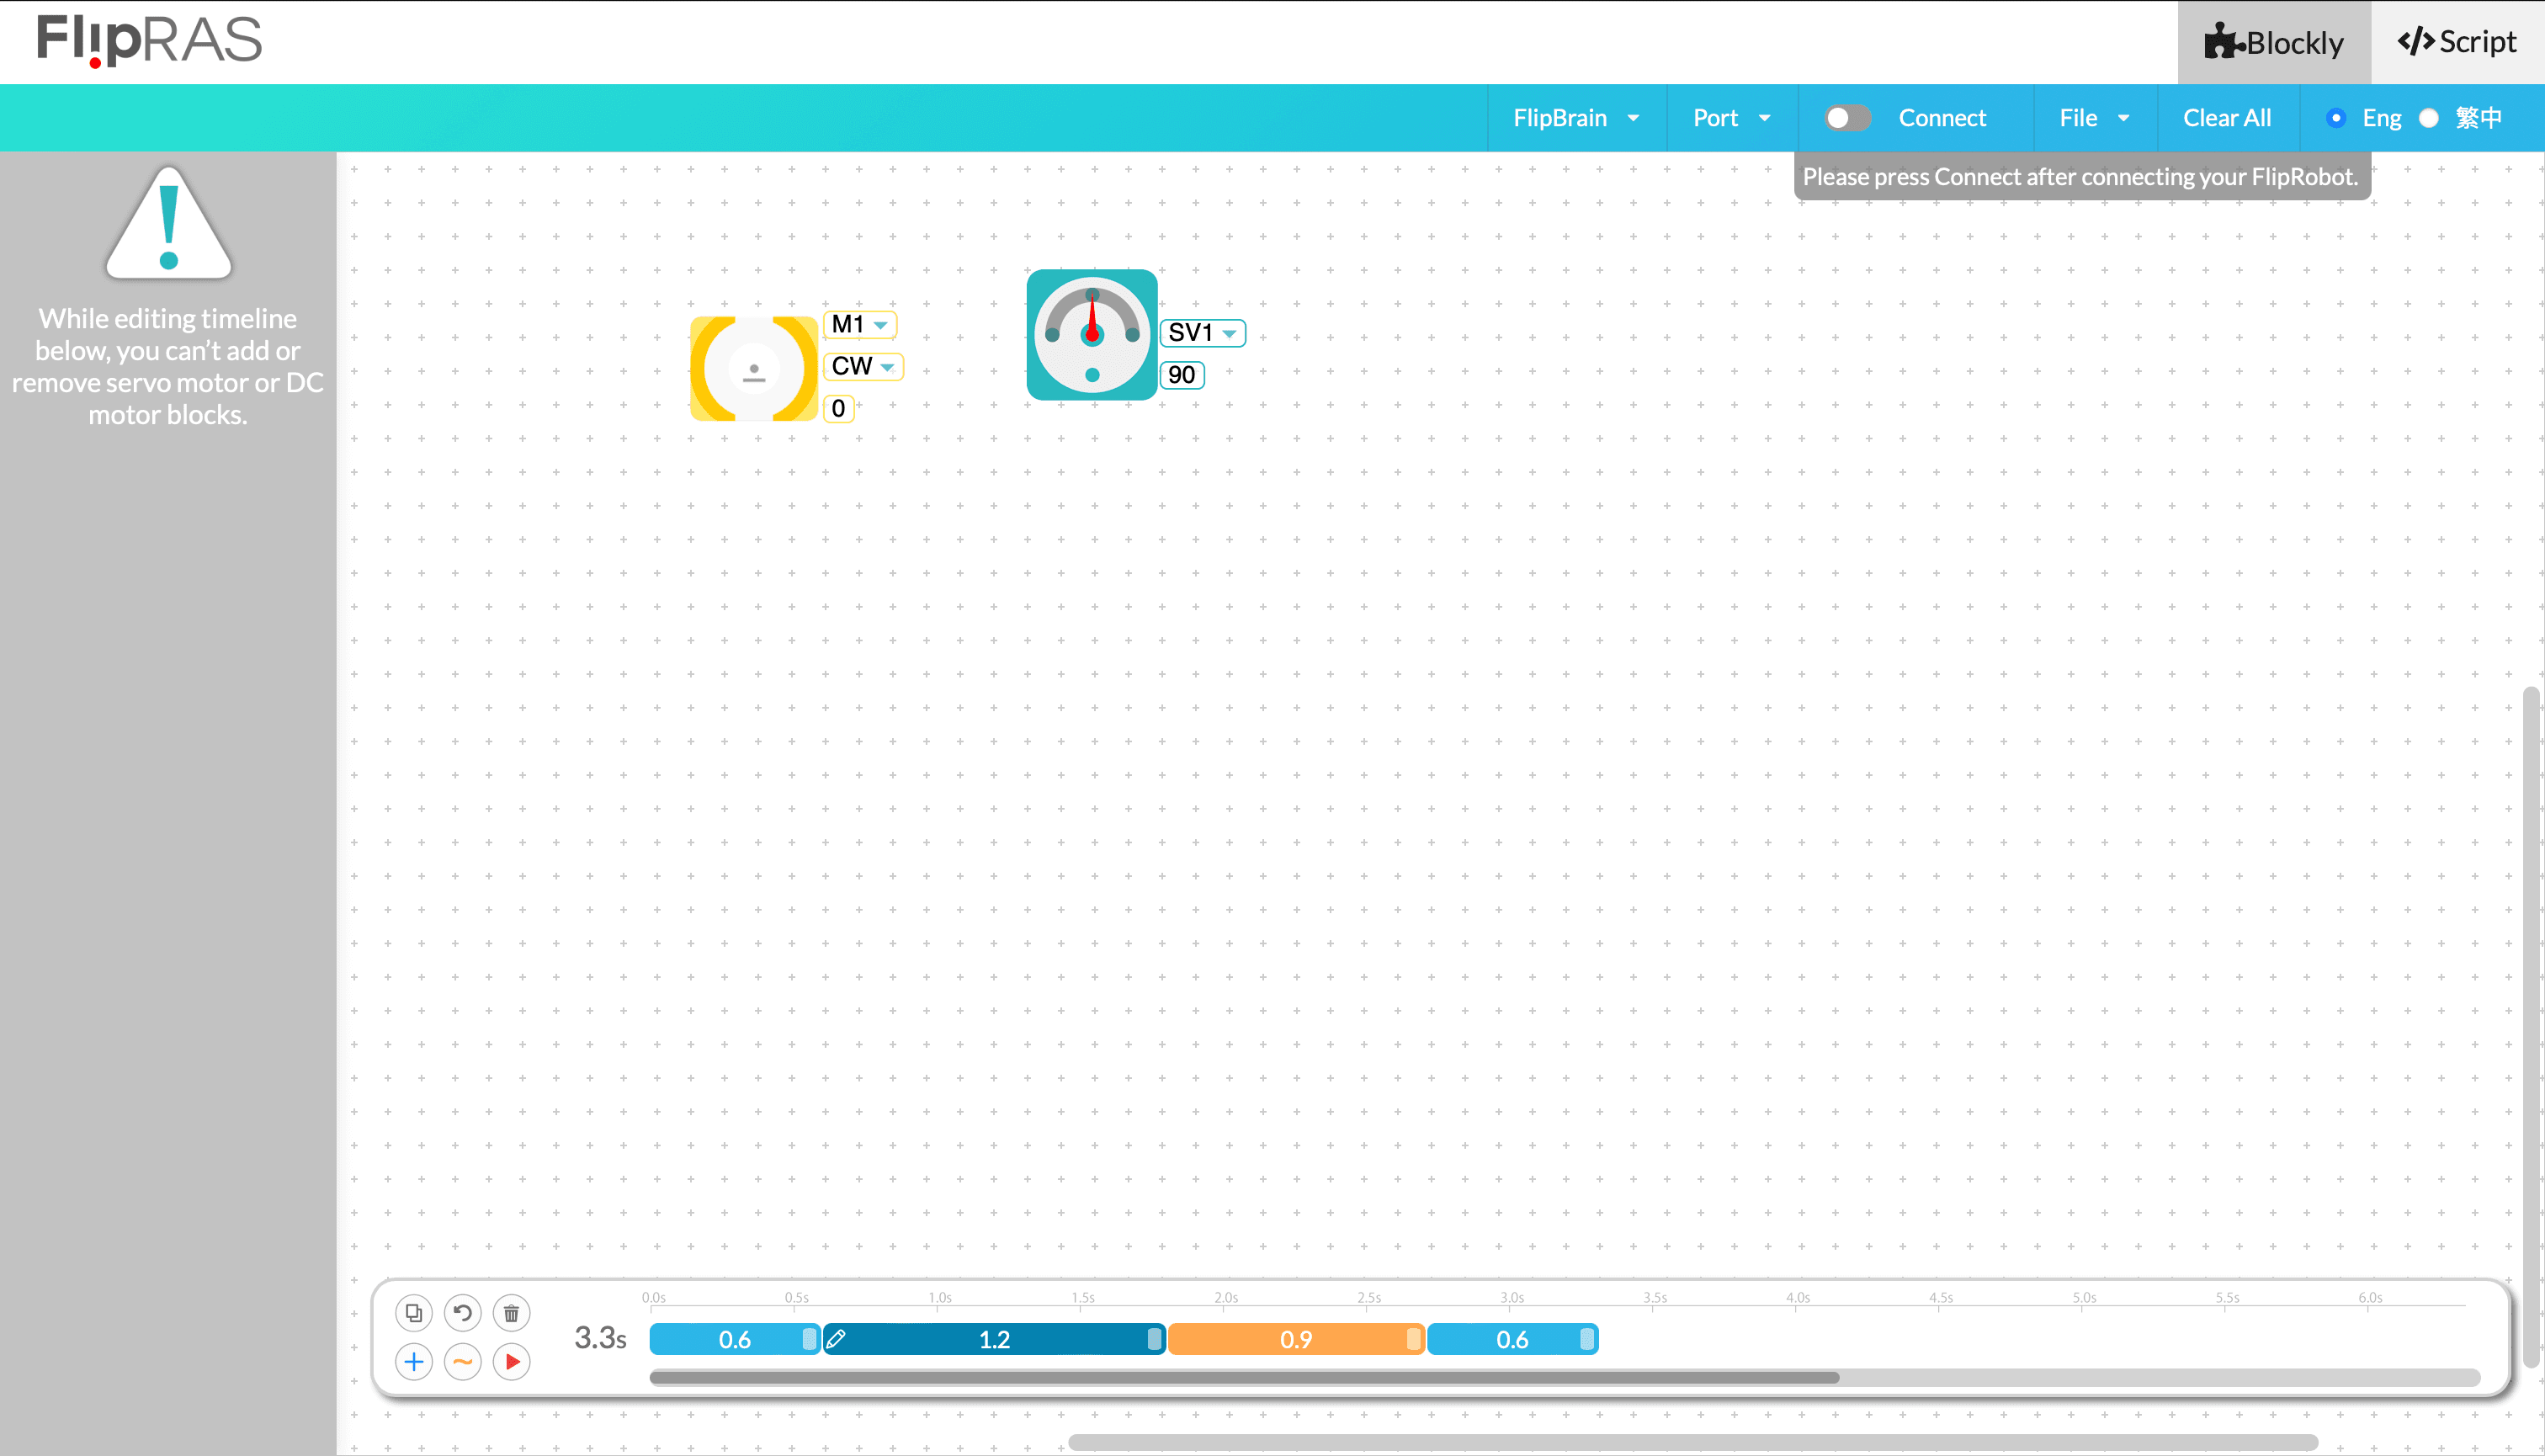This screenshot has height=1456, width=2545.
Task: Open the M1 motor port dropdown
Action: tap(860, 324)
